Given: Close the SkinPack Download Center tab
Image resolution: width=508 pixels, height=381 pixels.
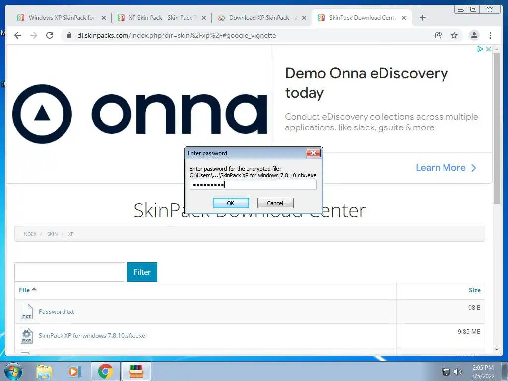Looking at the screenshot, I should [404, 18].
